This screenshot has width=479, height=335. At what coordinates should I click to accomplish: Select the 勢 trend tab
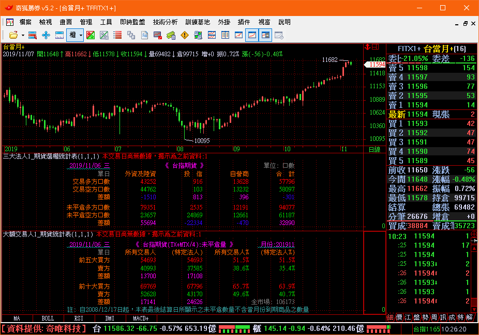coord(426,317)
